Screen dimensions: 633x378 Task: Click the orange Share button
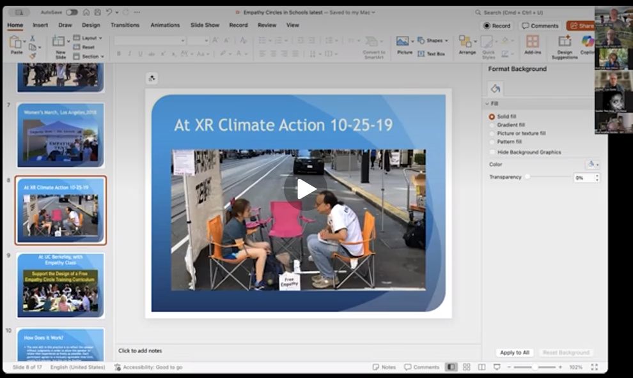coord(582,26)
